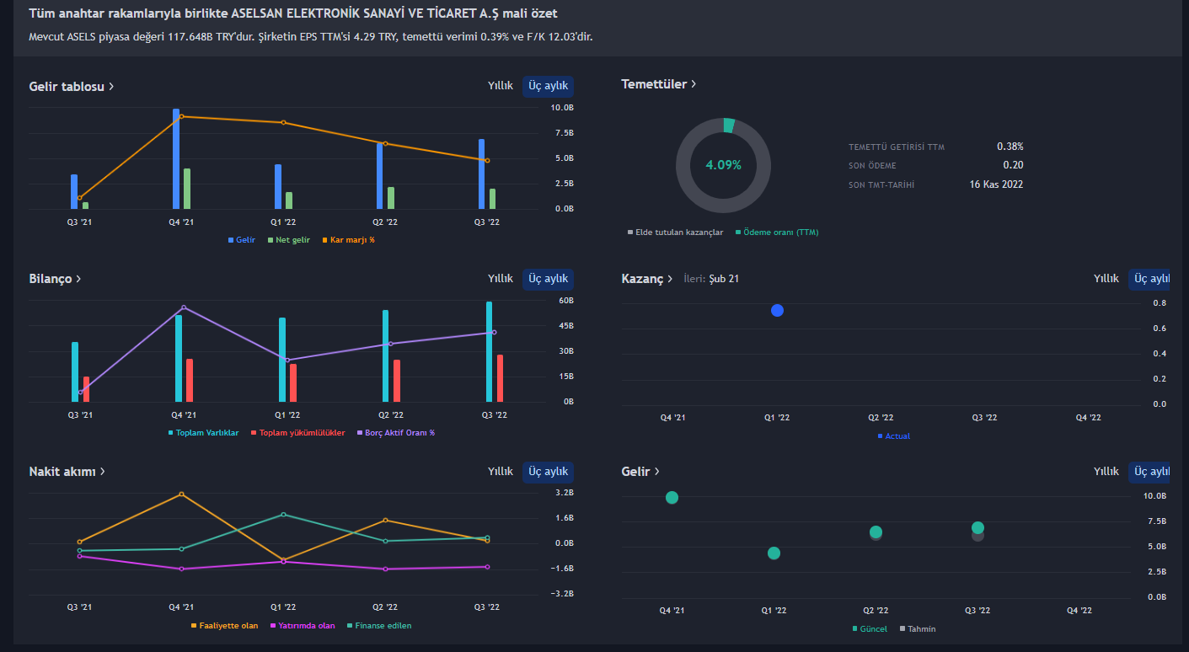The image size is (1189, 652).
Task: Toggle the Faaliyette olan legend item
Action: (225, 626)
